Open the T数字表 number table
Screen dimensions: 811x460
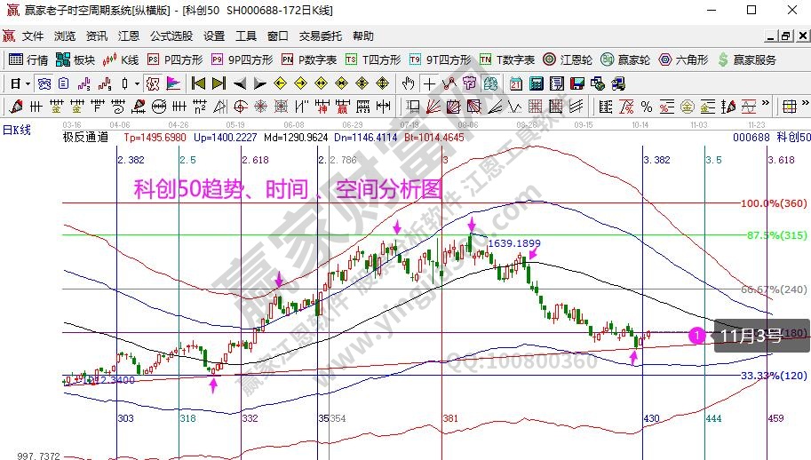[x=507, y=60]
